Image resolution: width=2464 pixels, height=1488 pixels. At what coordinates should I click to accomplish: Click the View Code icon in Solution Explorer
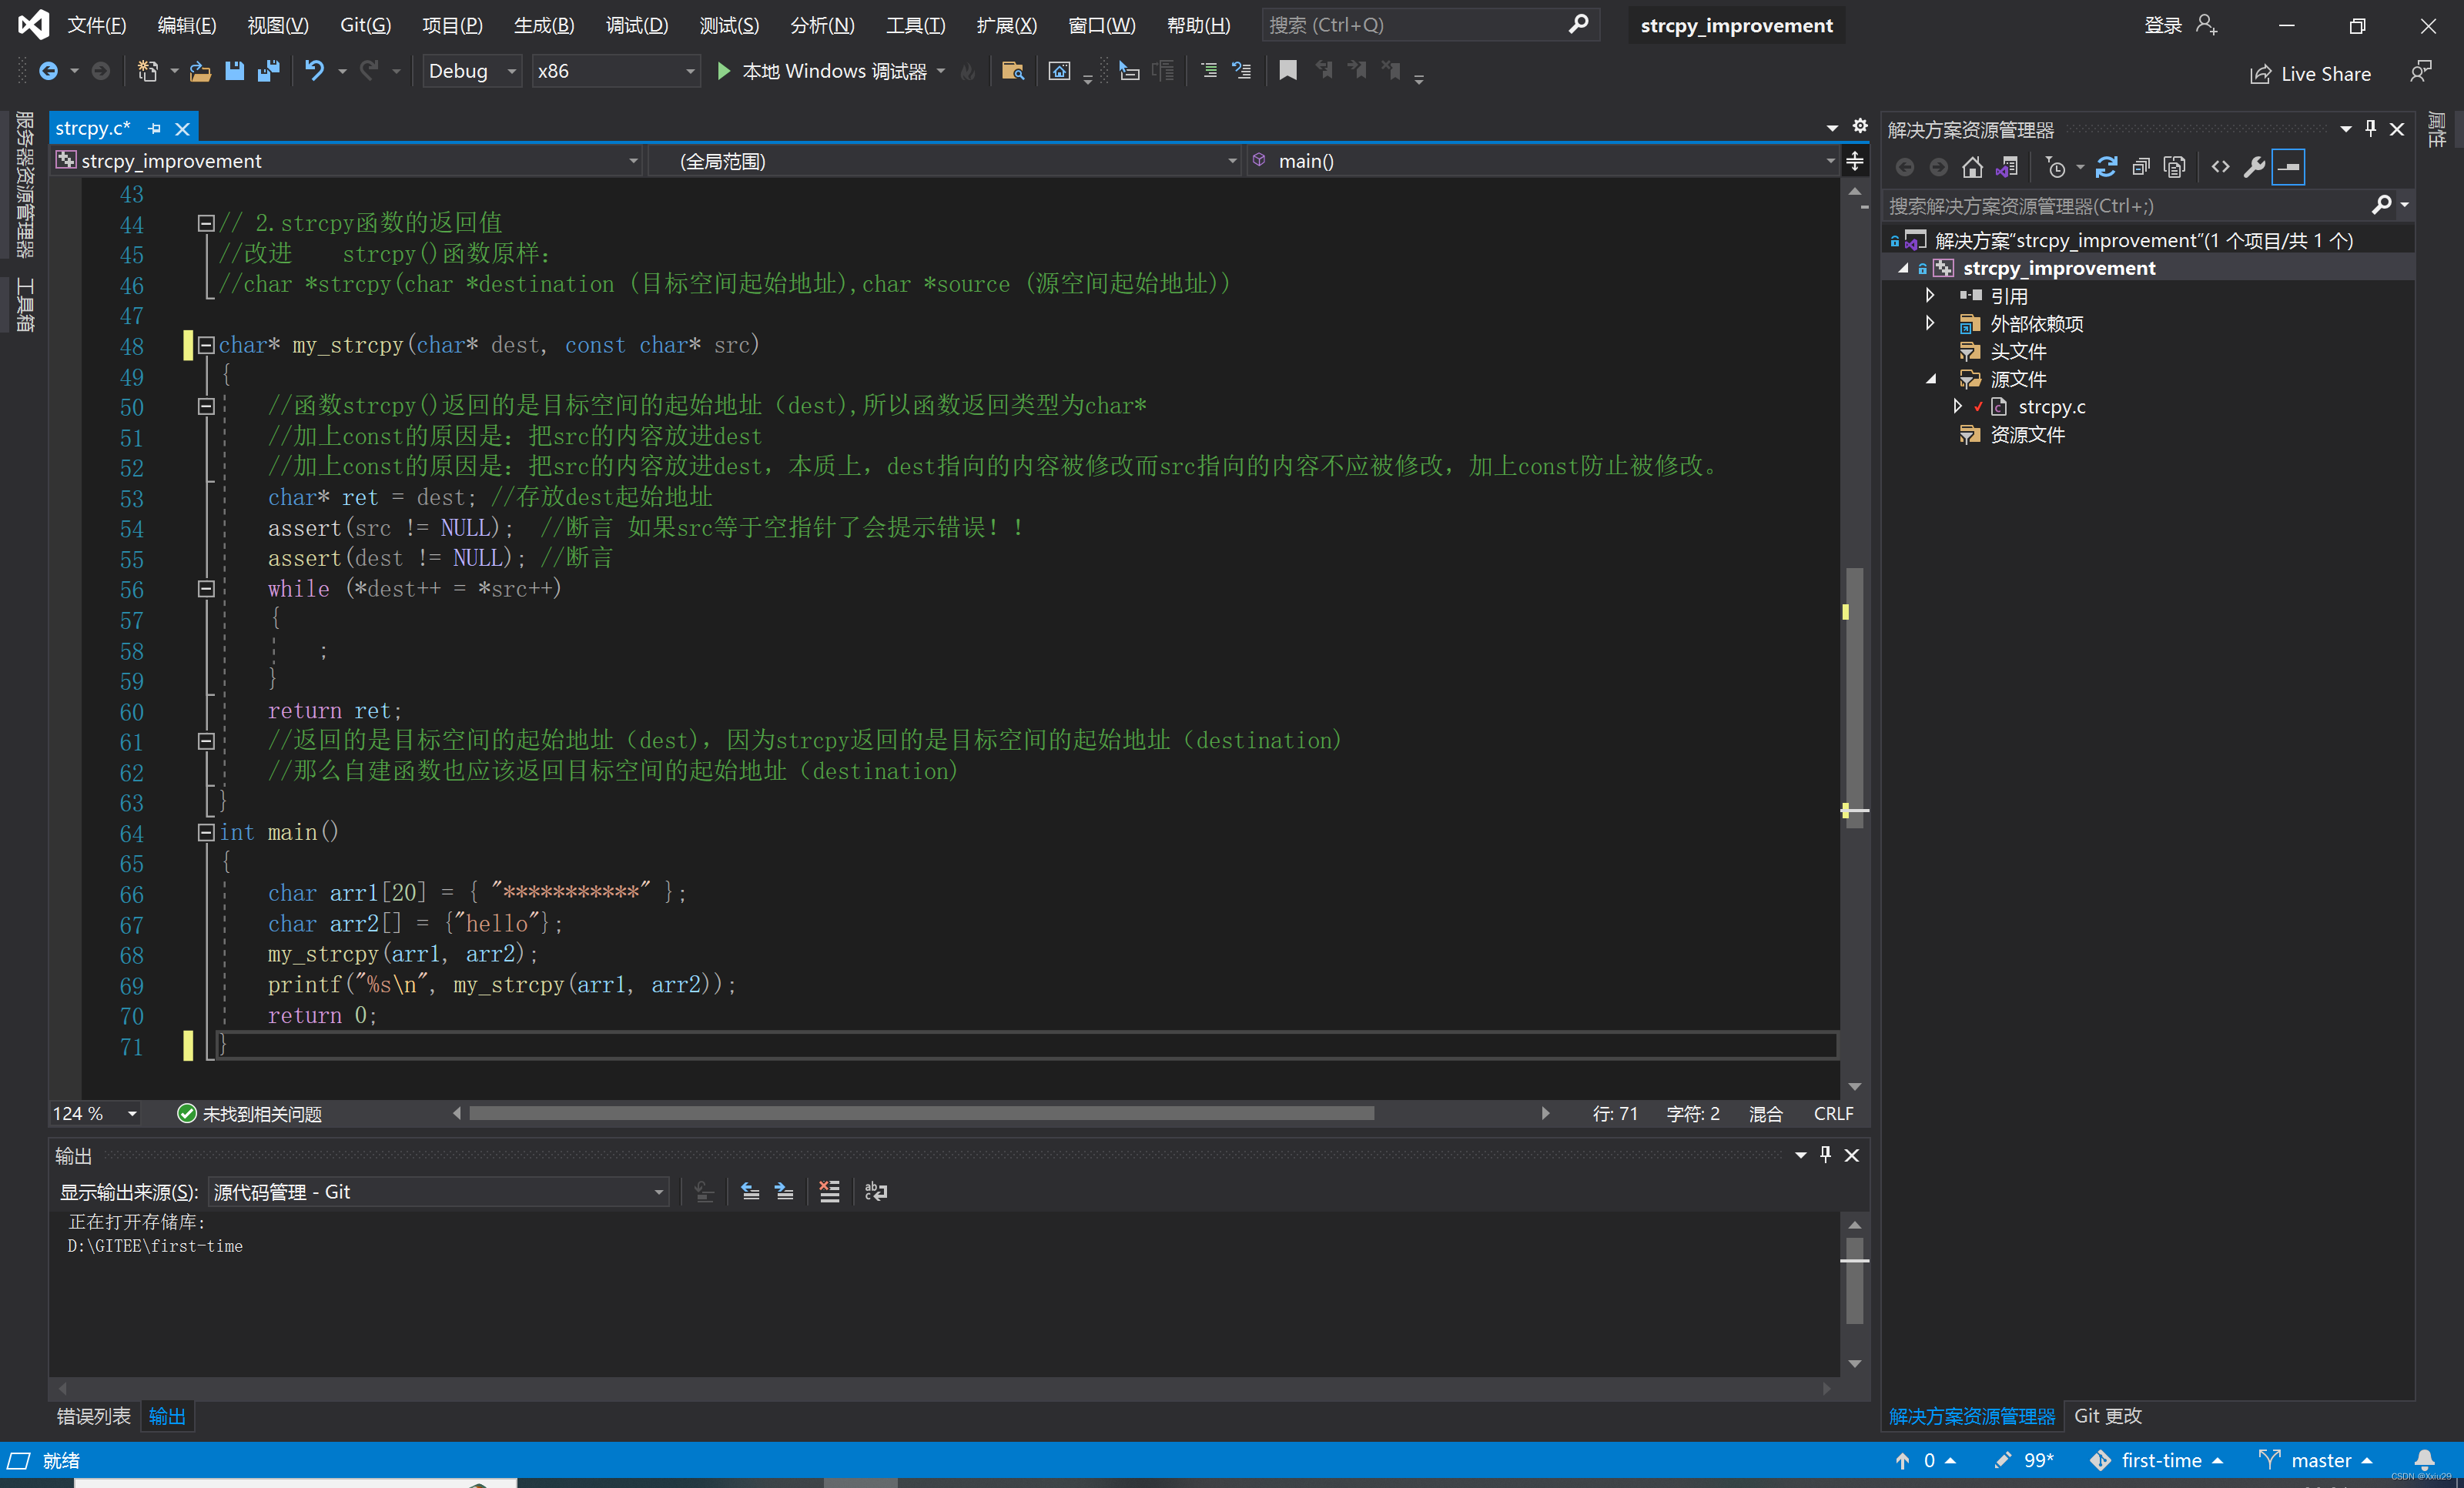coord(2219,166)
